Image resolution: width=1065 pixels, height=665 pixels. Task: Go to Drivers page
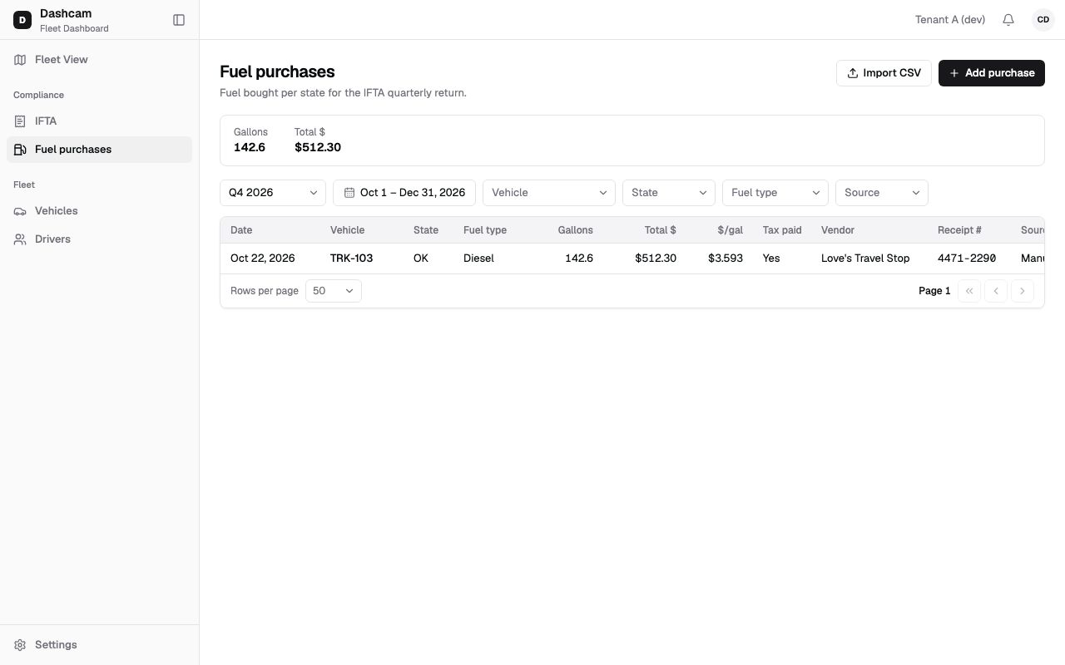click(100, 239)
